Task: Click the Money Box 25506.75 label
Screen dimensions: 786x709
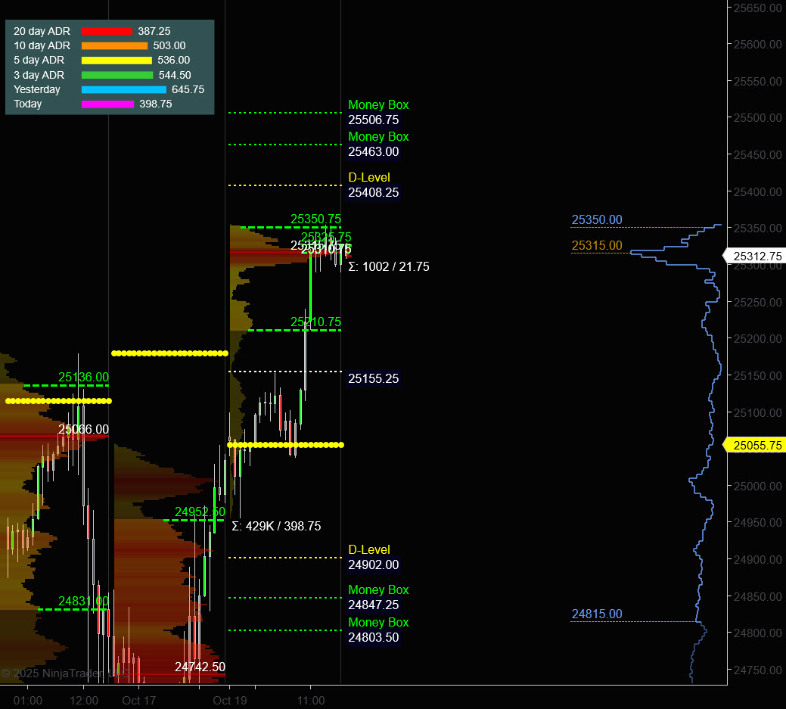Action: (378, 112)
